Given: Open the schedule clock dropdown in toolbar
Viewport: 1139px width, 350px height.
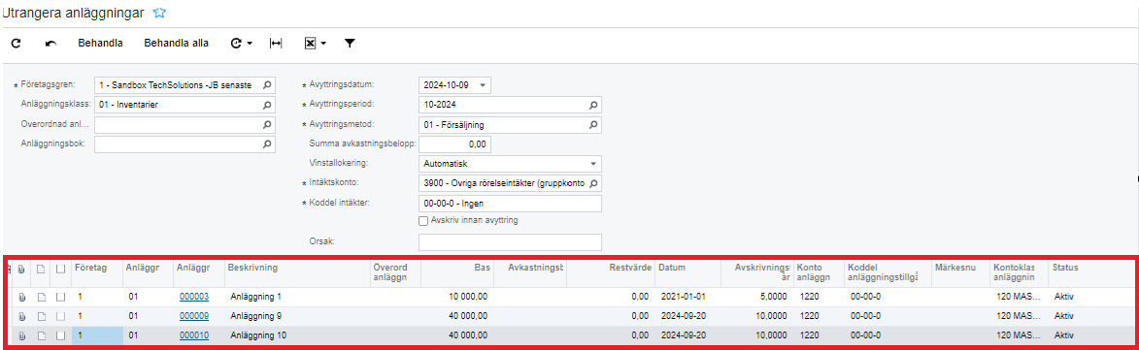Looking at the screenshot, I should pos(241,44).
